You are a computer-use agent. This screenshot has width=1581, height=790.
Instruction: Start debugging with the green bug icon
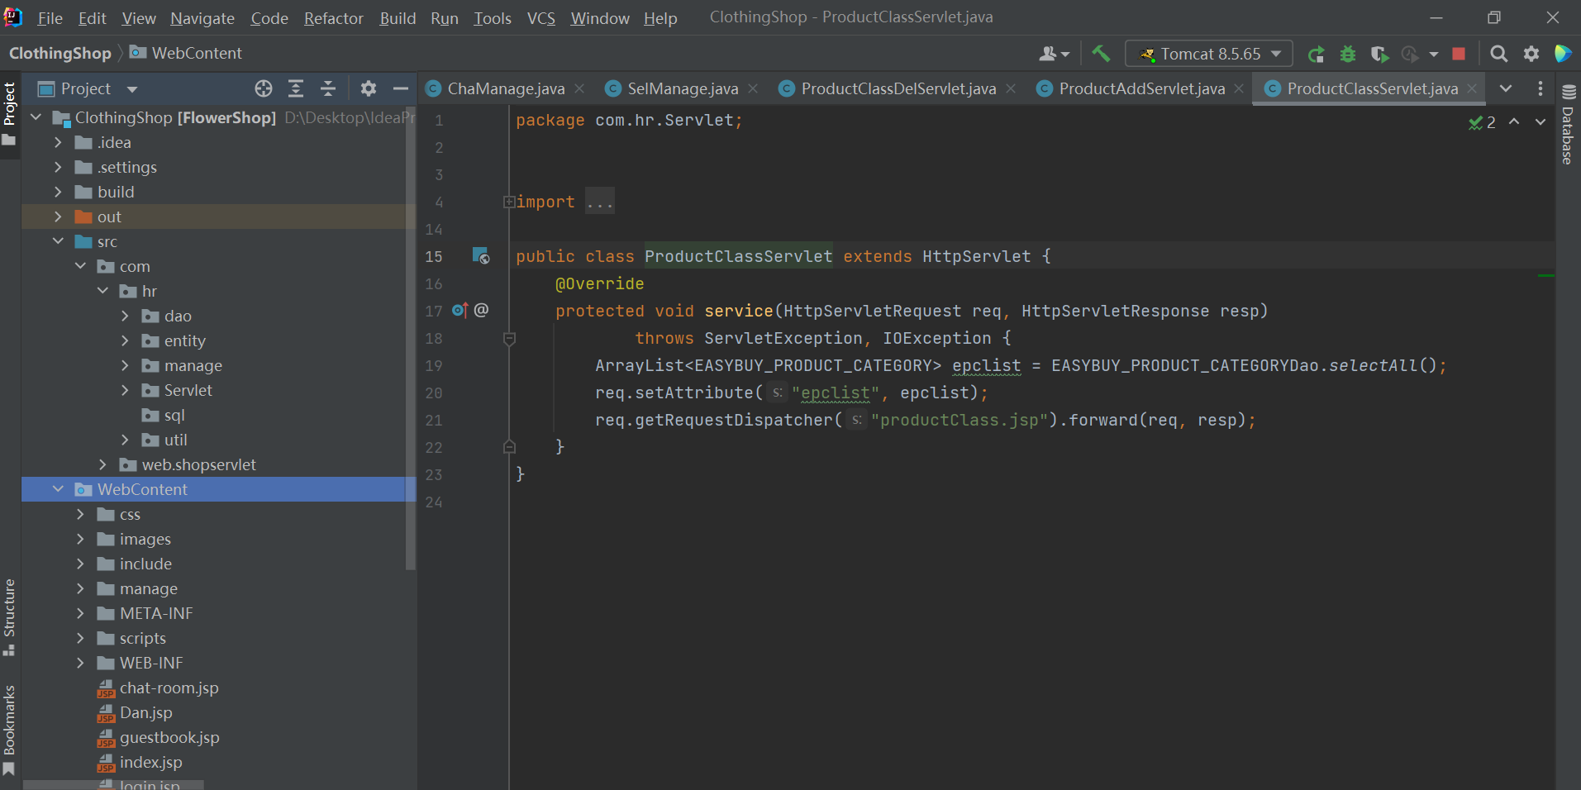point(1348,54)
